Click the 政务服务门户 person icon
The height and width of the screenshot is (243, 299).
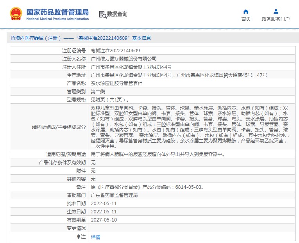pos(276,12)
